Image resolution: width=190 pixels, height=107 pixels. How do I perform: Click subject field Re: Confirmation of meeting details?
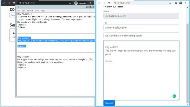[x=141, y=36]
